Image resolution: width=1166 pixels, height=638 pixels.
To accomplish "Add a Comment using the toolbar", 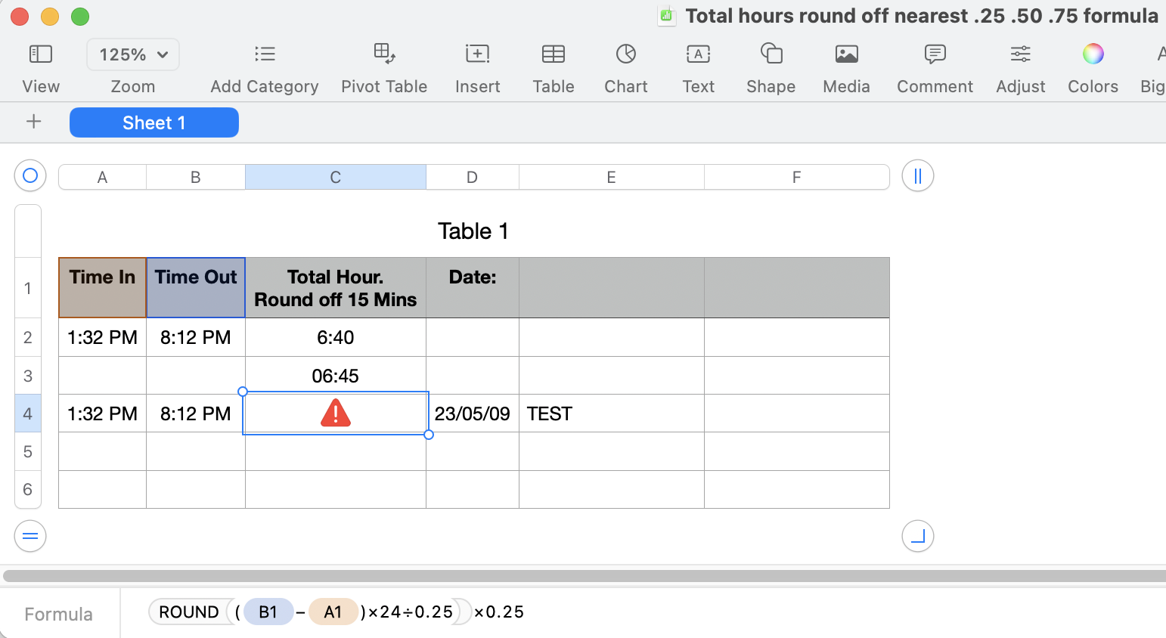I will click(x=935, y=64).
